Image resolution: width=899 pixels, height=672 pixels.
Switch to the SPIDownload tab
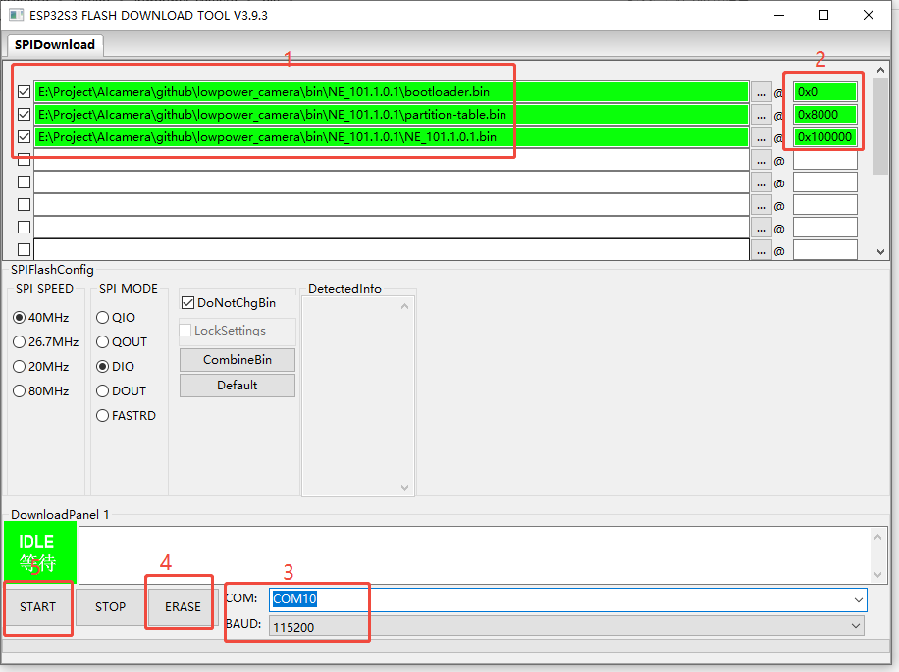click(x=54, y=45)
